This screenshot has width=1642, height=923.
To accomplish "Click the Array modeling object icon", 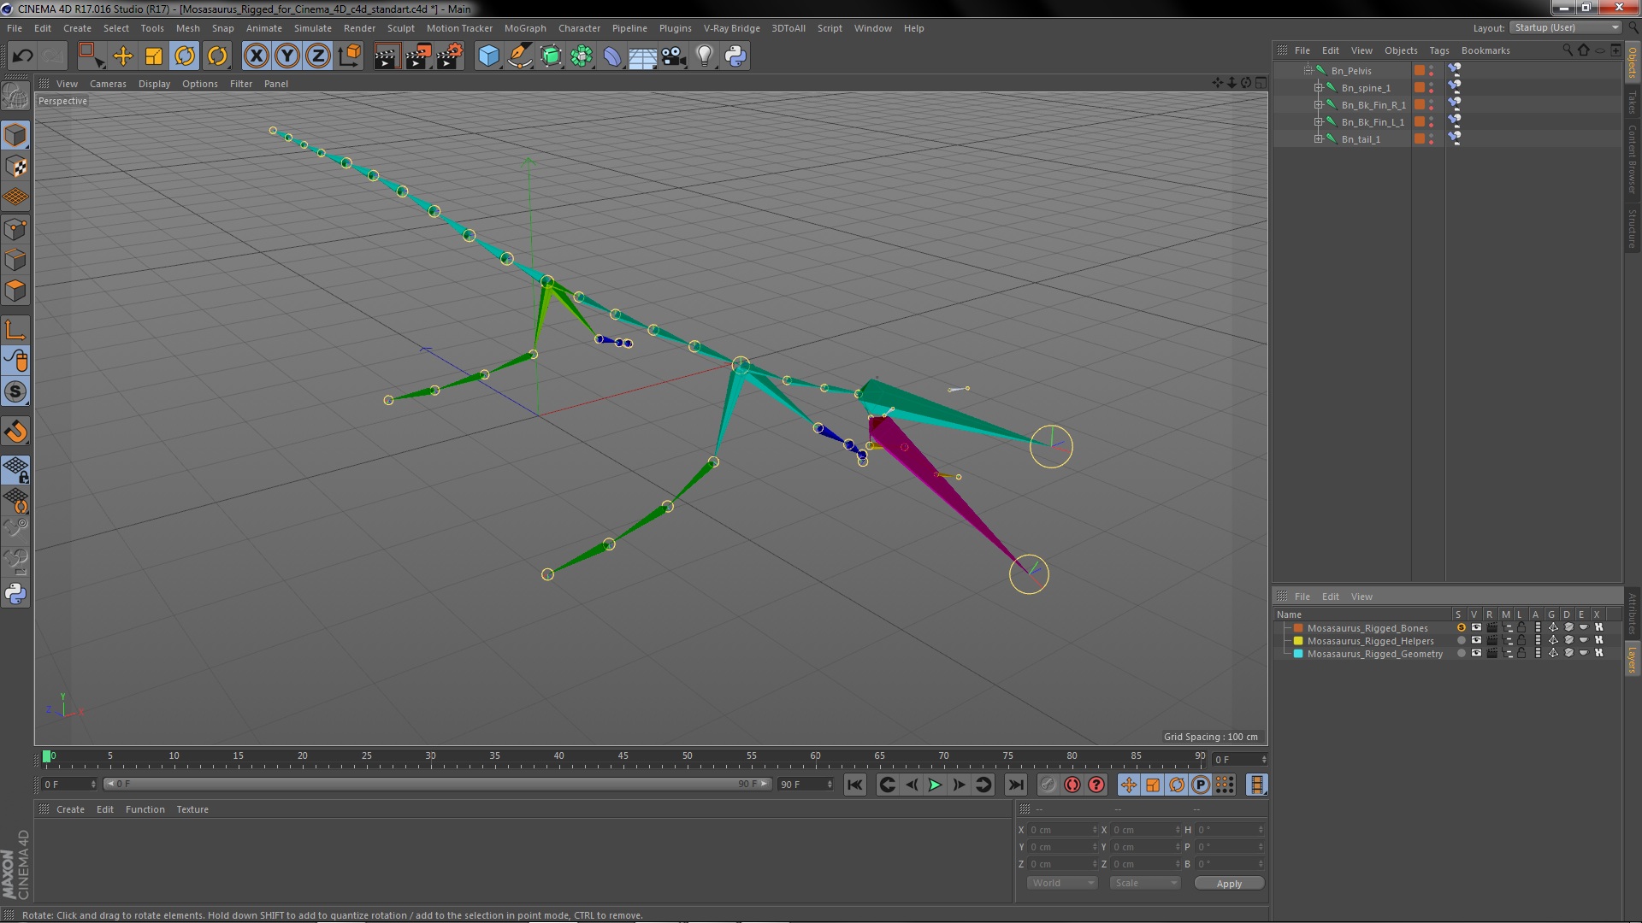I will pos(582,56).
